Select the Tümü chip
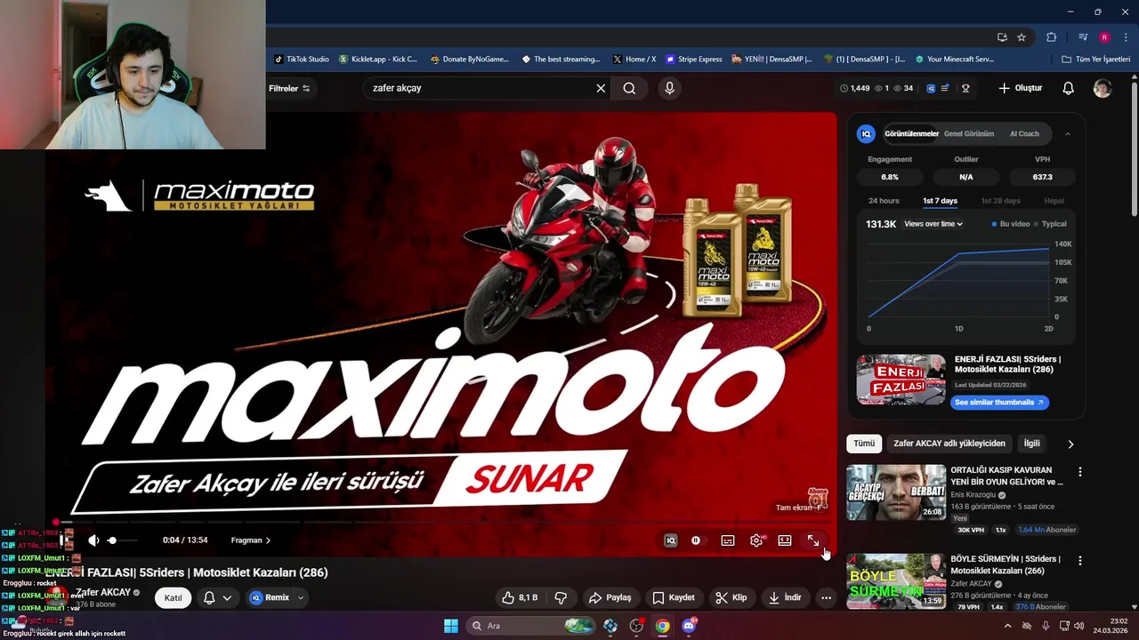 click(864, 444)
